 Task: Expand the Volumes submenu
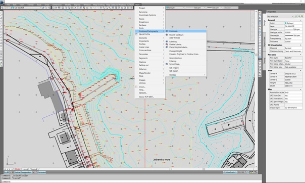click(x=150, y=69)
